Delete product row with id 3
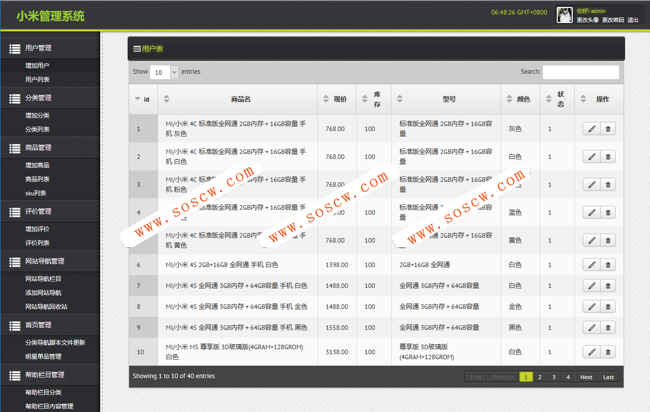 [608, 185]
